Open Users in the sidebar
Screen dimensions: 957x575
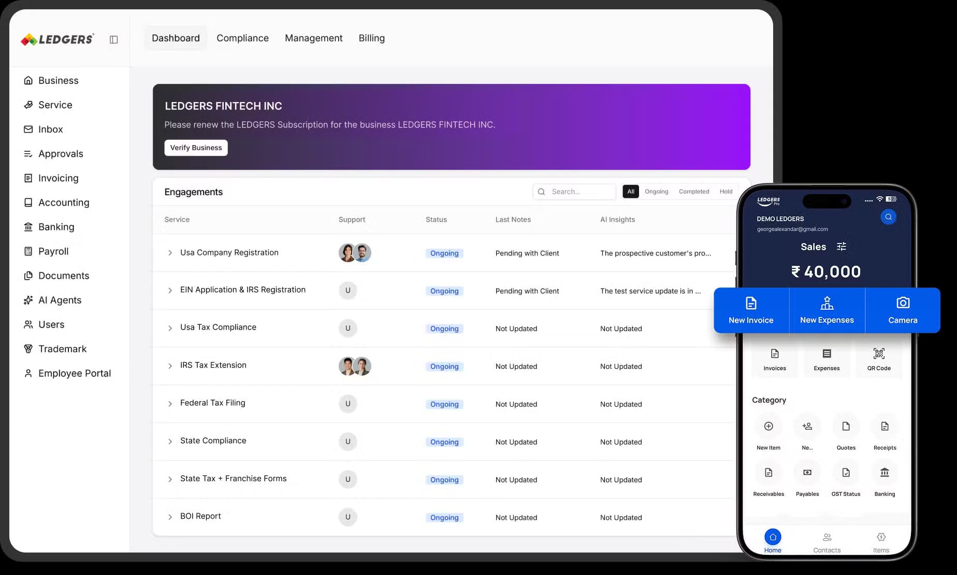pyautogui.click(x=44, y=324)
